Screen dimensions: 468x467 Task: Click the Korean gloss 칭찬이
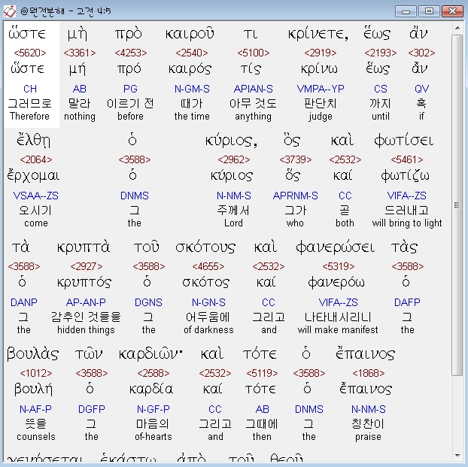[x=368, y=423]
